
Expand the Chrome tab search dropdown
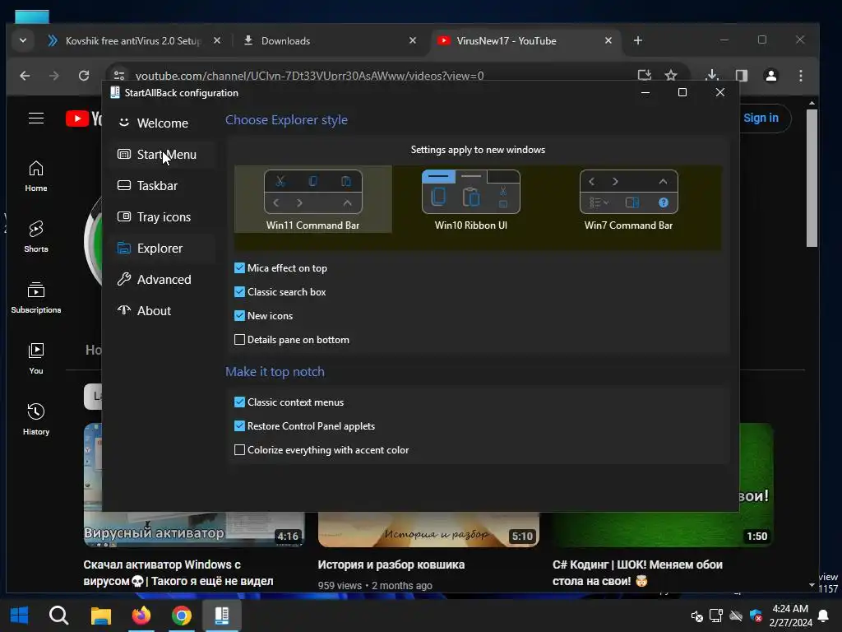[22, 41]
